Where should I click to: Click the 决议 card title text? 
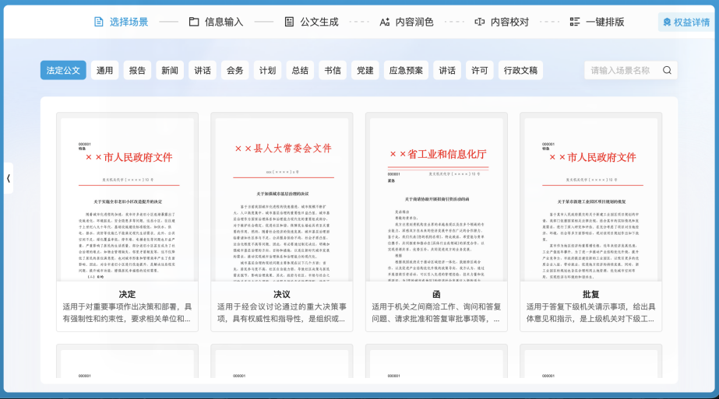[x=281, y=294]
